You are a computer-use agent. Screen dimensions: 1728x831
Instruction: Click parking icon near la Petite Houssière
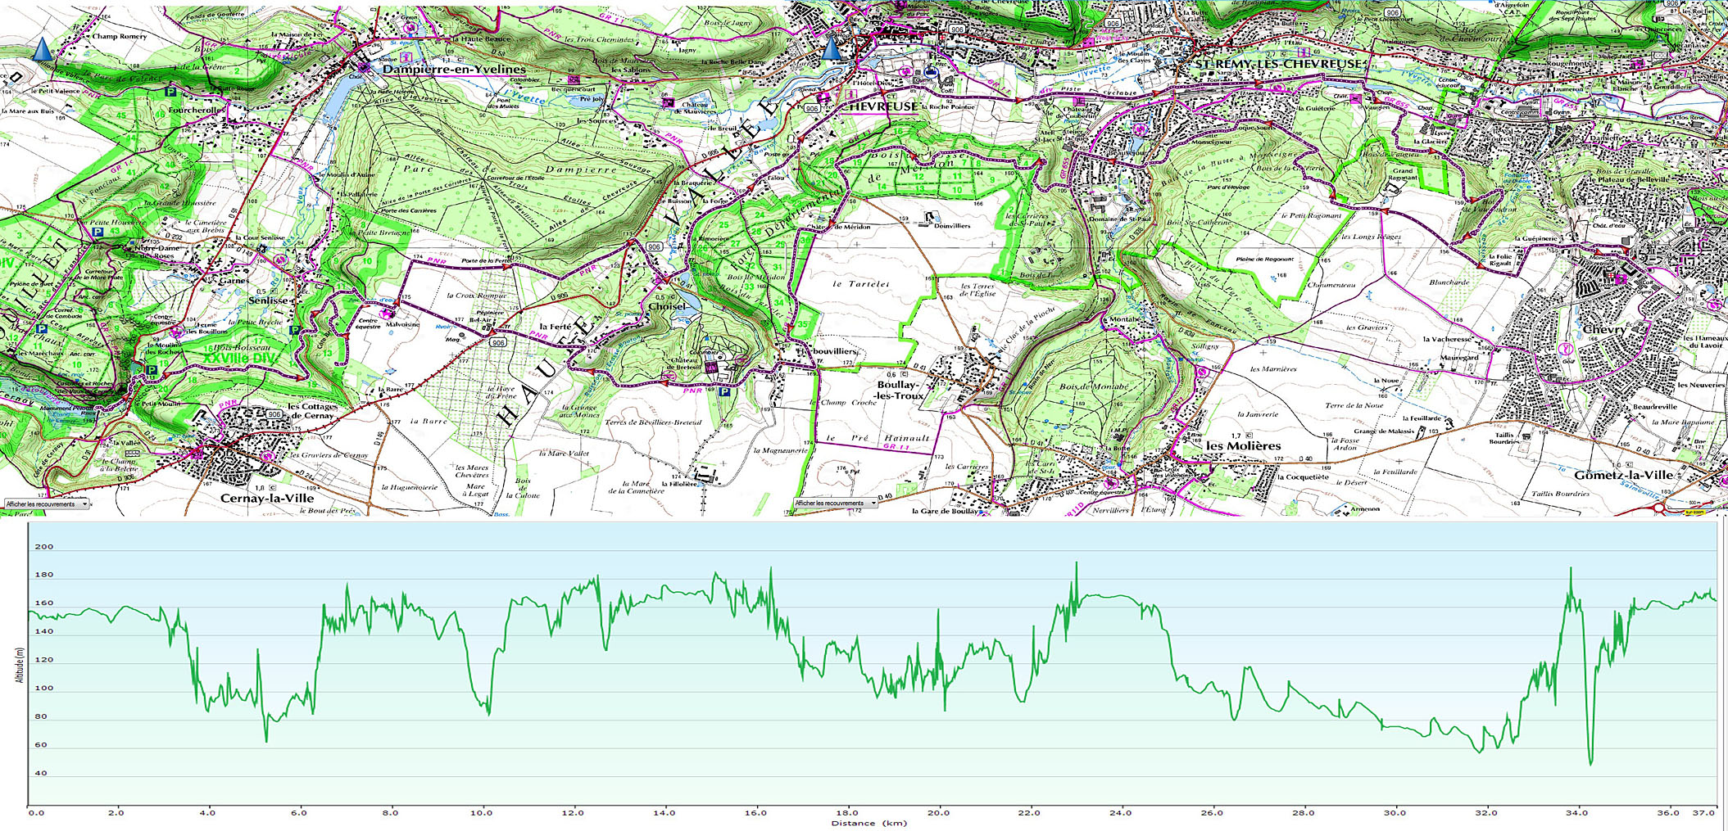[98, 233]
